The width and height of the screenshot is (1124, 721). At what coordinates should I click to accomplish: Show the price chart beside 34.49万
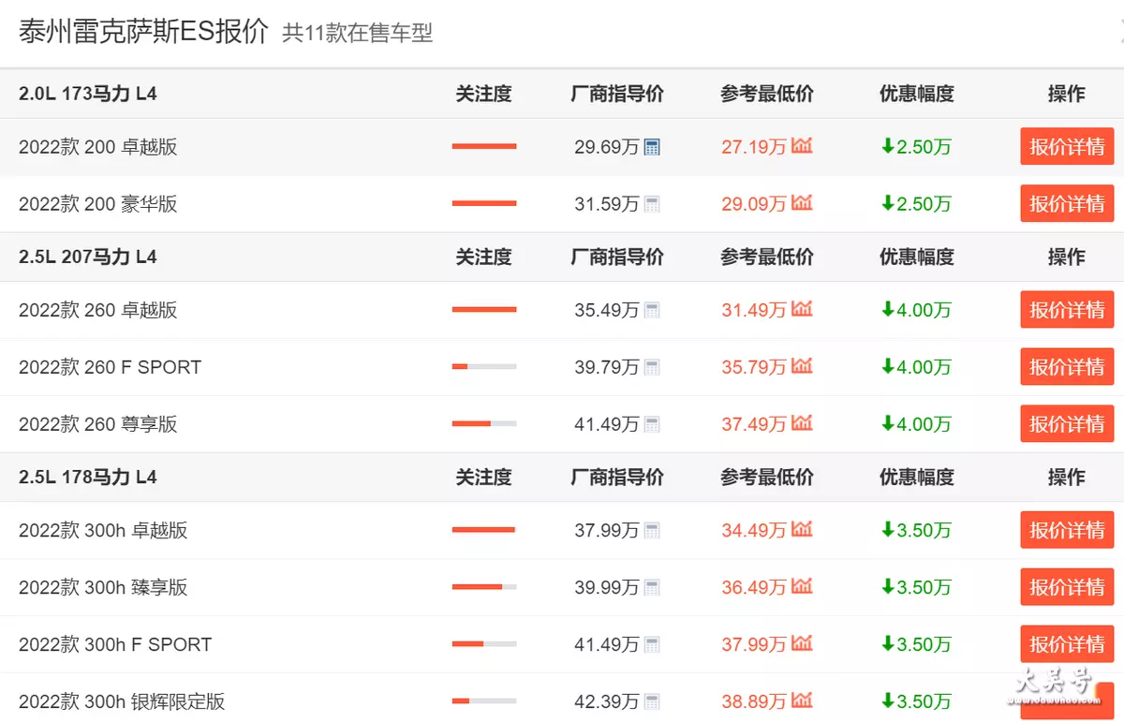(x=802, y=529)
